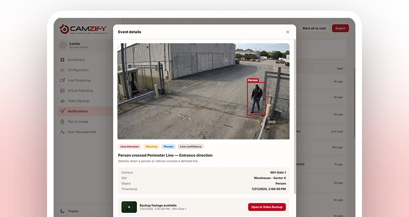Open Plan & Usage page
This screenshot has height=217, width=409.
click(78, 122)
